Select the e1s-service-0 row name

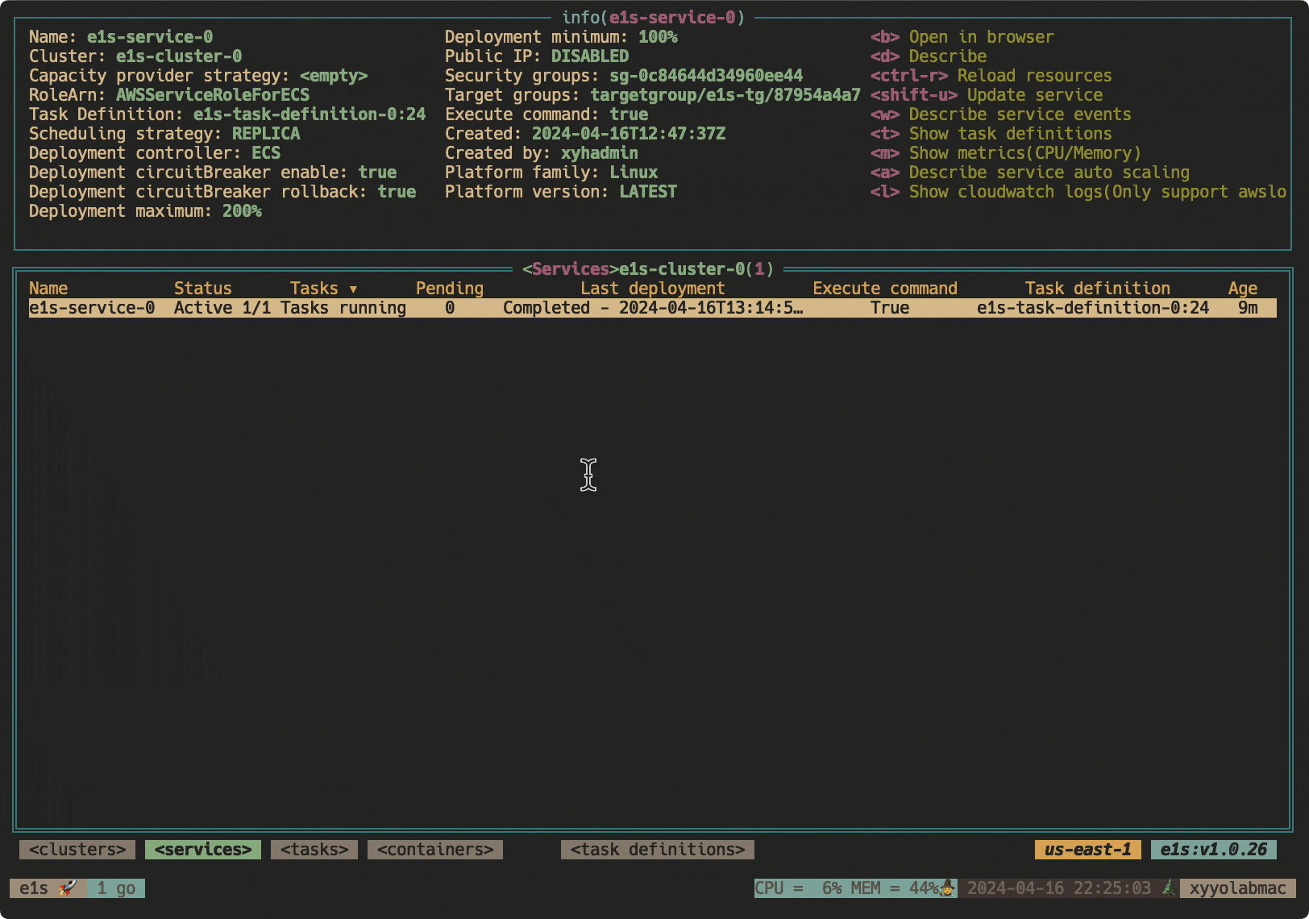coord(92,308)
